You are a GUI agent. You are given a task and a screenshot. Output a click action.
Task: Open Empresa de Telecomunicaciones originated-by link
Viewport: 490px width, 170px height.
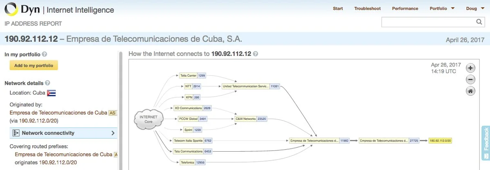pyautogui.click(x=58, y=113)
